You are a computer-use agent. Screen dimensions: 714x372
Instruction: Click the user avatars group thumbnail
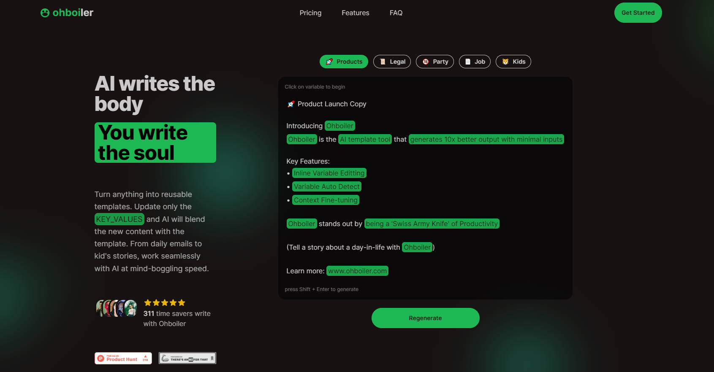[117, 308]
